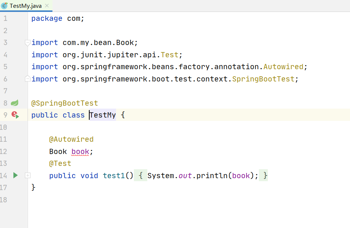350x228 pixels.
Task: Click the @Test annotation on line 13
Action: pos(60,163)
